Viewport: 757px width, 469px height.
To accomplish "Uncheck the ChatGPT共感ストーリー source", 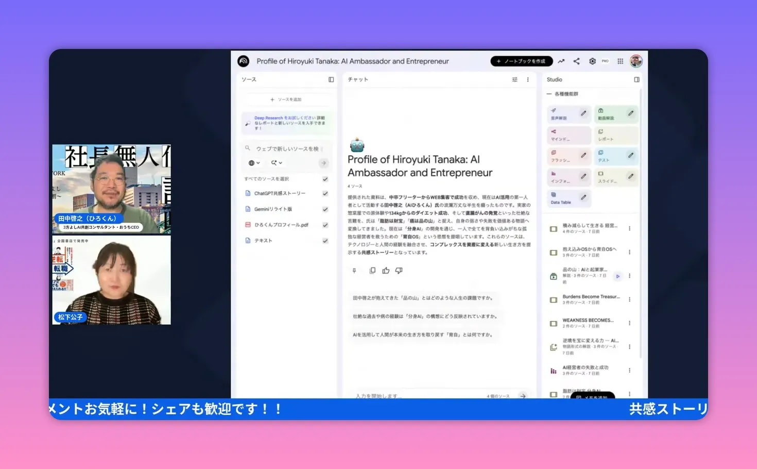I will (325, 193).
